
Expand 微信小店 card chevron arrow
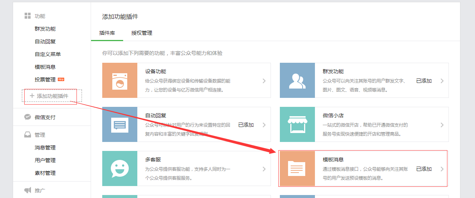tap(442, 125)
